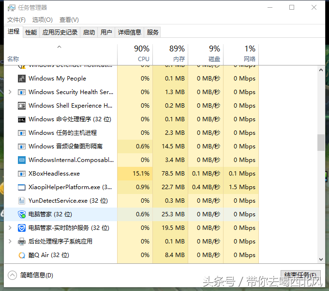Open the 文件(F) menu
Screen dimensions: 329x291
click(x=16, y=20)
